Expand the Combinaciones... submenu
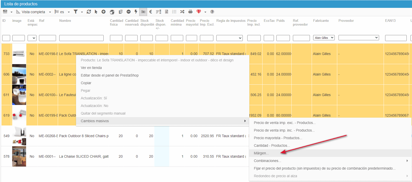Screen dimensions: 412x182 click(267, 161)
